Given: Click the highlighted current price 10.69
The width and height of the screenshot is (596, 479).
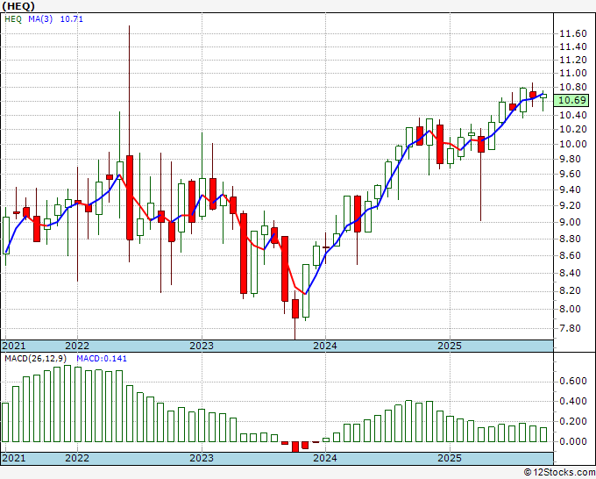Looking at the screenshot, I should (573, 100).
